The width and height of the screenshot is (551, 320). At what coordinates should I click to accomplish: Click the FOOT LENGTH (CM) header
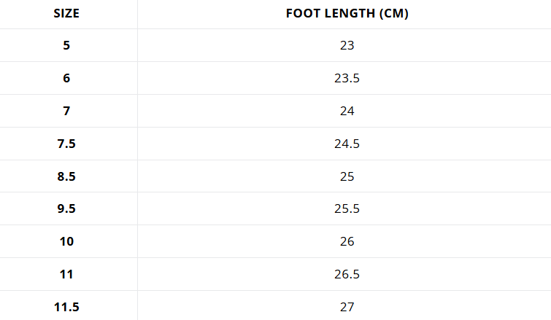[x=347, y=14]
